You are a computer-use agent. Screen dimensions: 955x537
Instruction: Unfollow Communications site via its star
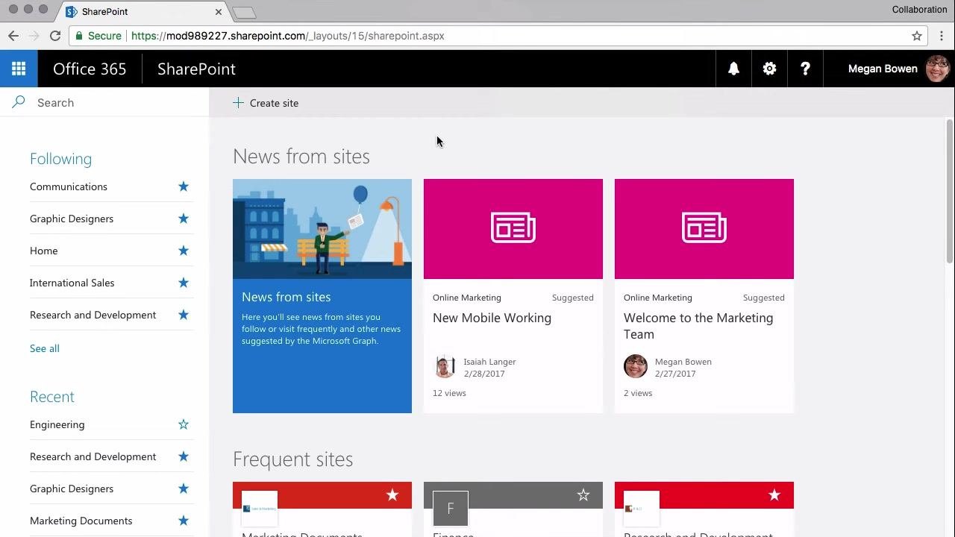(x=184, y=186)
